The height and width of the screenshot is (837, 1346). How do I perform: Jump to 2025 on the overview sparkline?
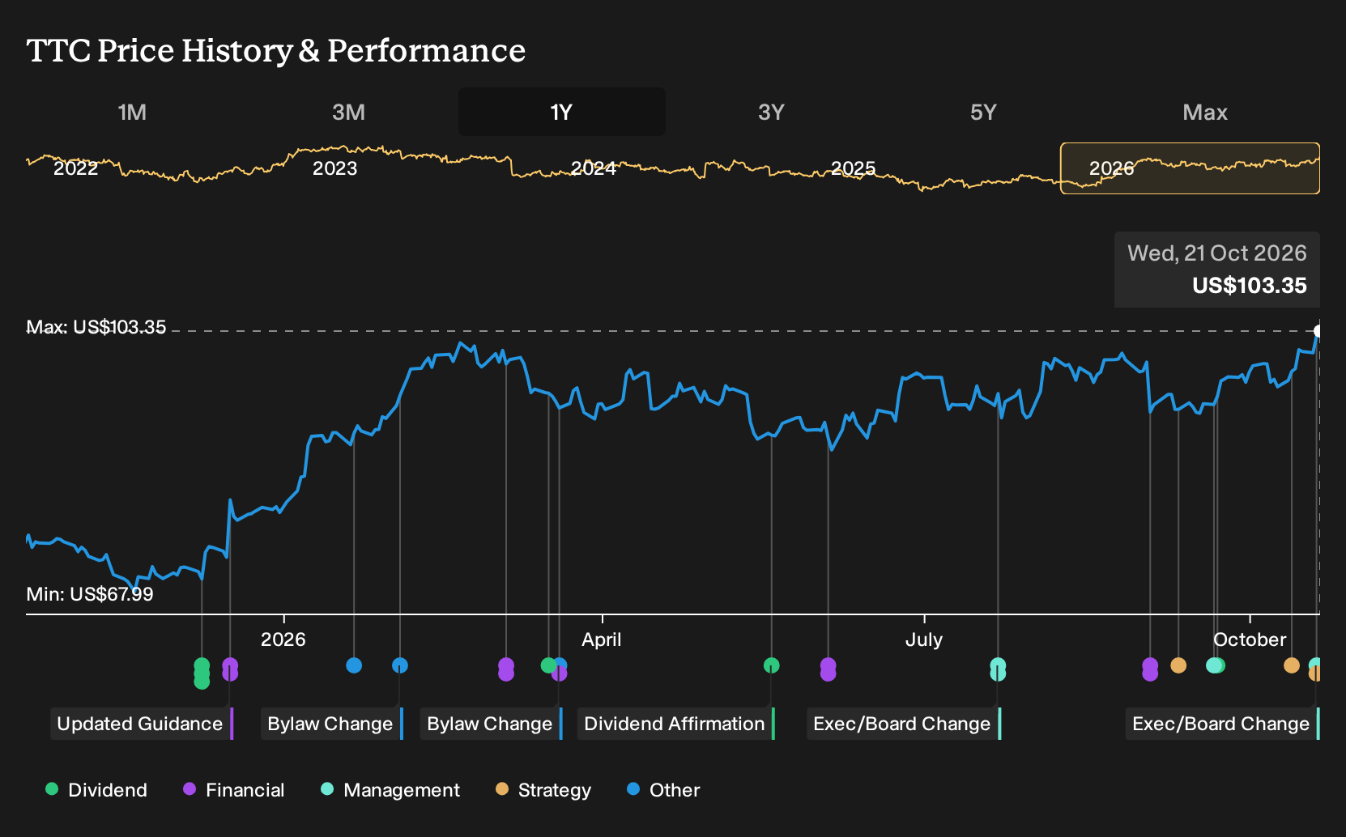853,168
